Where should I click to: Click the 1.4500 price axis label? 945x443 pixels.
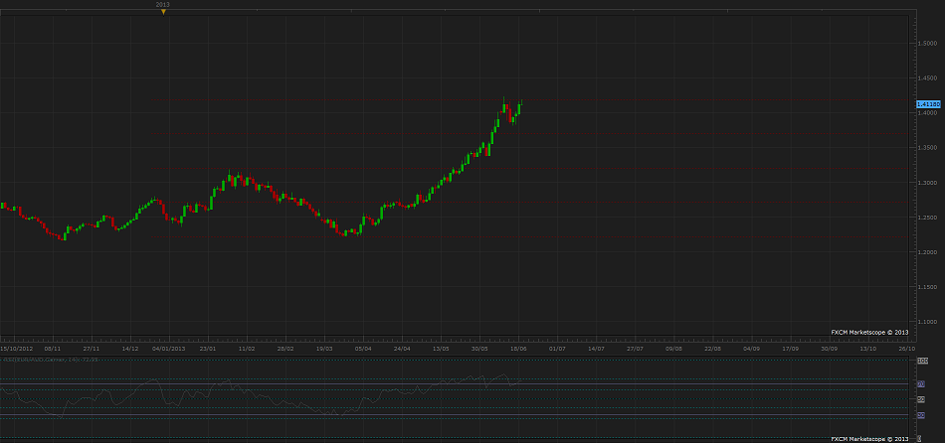(927, 78)
